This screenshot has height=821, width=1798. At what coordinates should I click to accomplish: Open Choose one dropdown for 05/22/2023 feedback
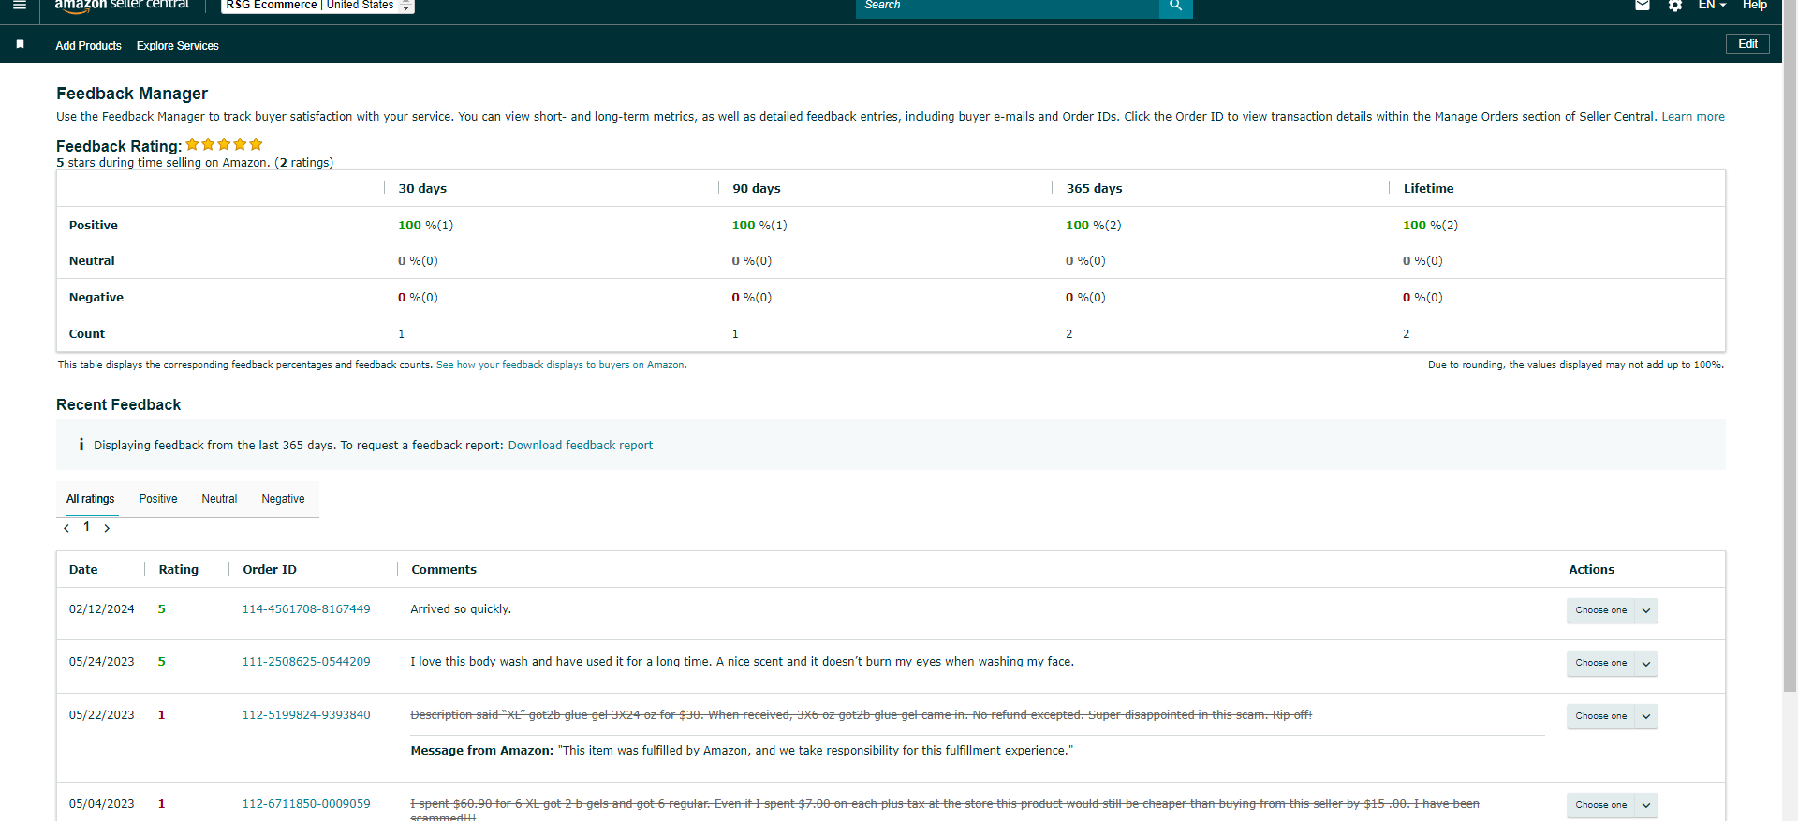point(1612,716)
